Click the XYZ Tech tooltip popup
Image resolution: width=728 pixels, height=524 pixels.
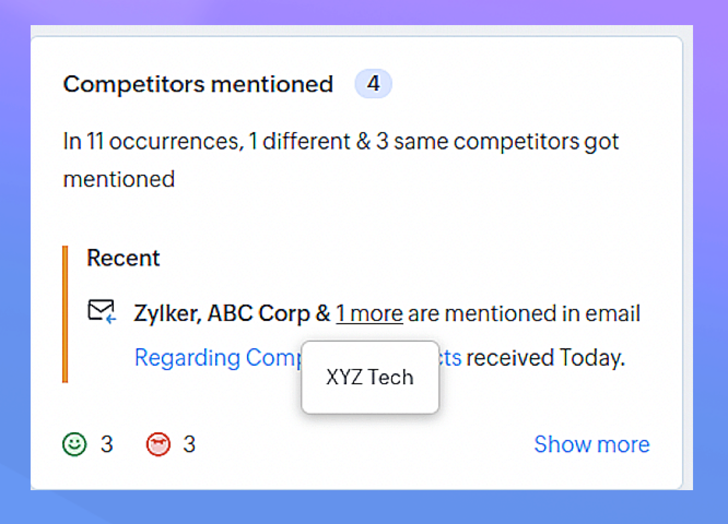click(370, 377)
